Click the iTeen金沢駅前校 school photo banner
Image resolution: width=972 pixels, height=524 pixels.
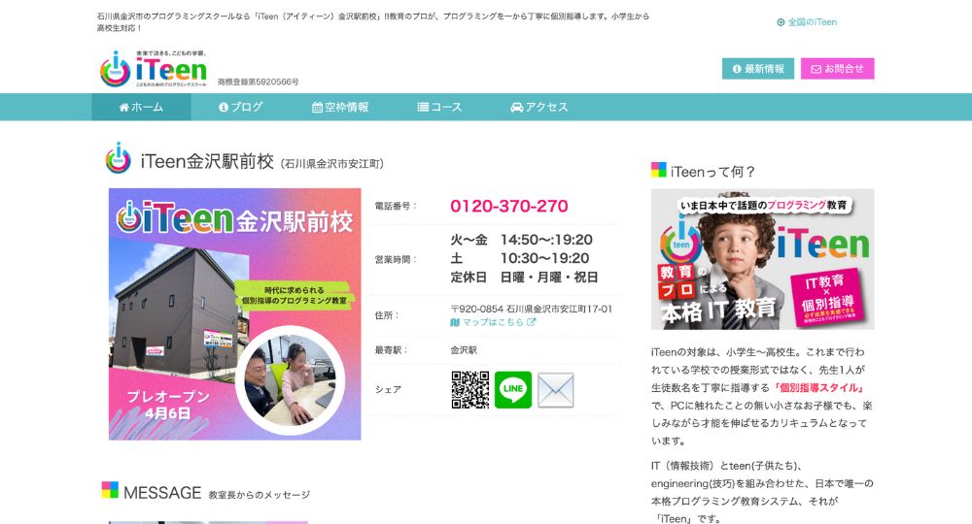[235, 314]
